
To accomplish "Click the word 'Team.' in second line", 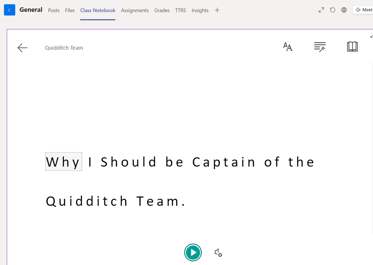I will (161, 201).
